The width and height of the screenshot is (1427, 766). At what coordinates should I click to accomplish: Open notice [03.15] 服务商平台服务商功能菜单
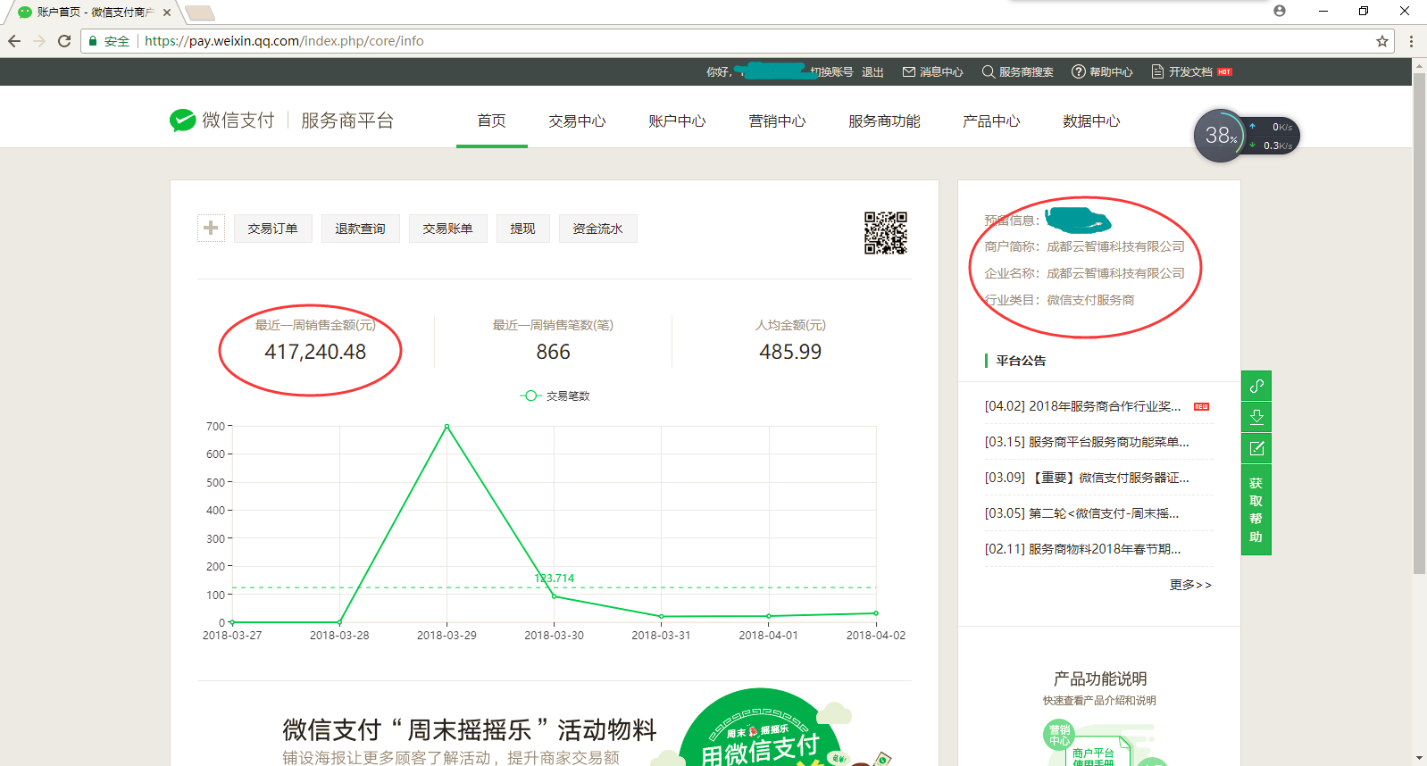1087,442
